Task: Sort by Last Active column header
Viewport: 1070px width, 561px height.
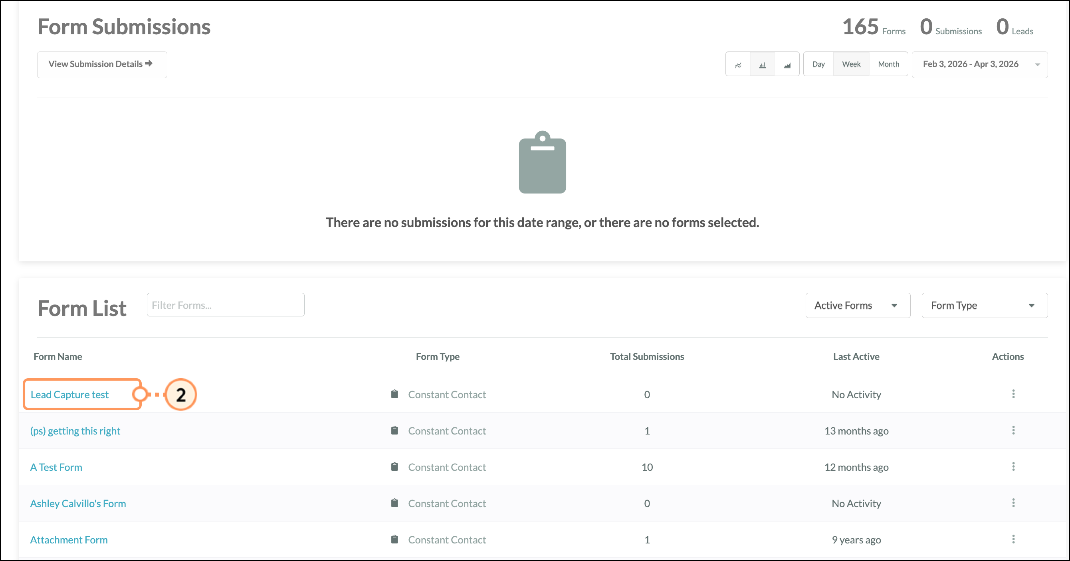Action: tap(856, 356)
